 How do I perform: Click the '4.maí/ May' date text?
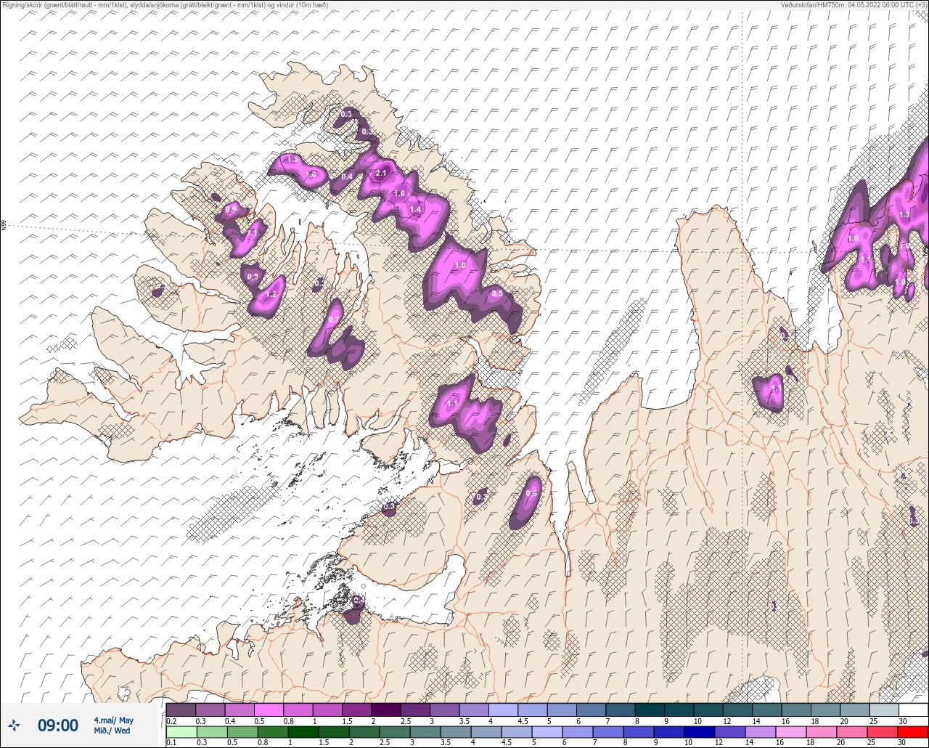coord(113,720)
